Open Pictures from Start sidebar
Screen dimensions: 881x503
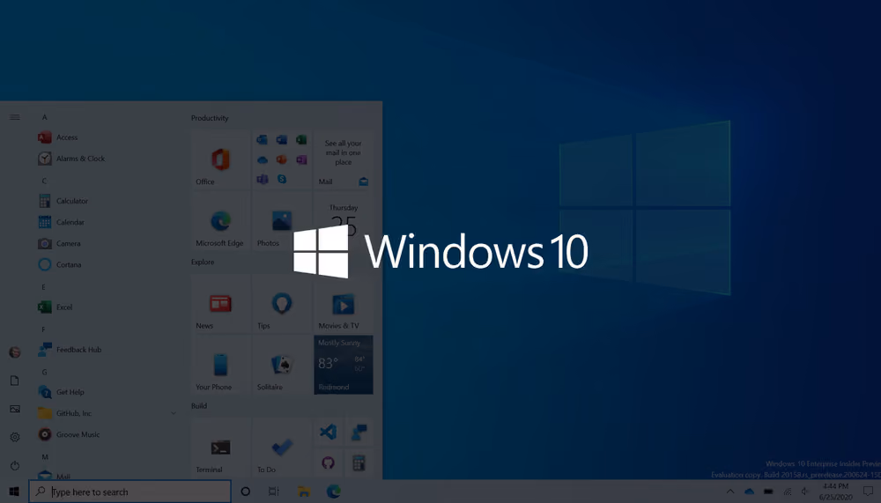[x=15, y=409]
